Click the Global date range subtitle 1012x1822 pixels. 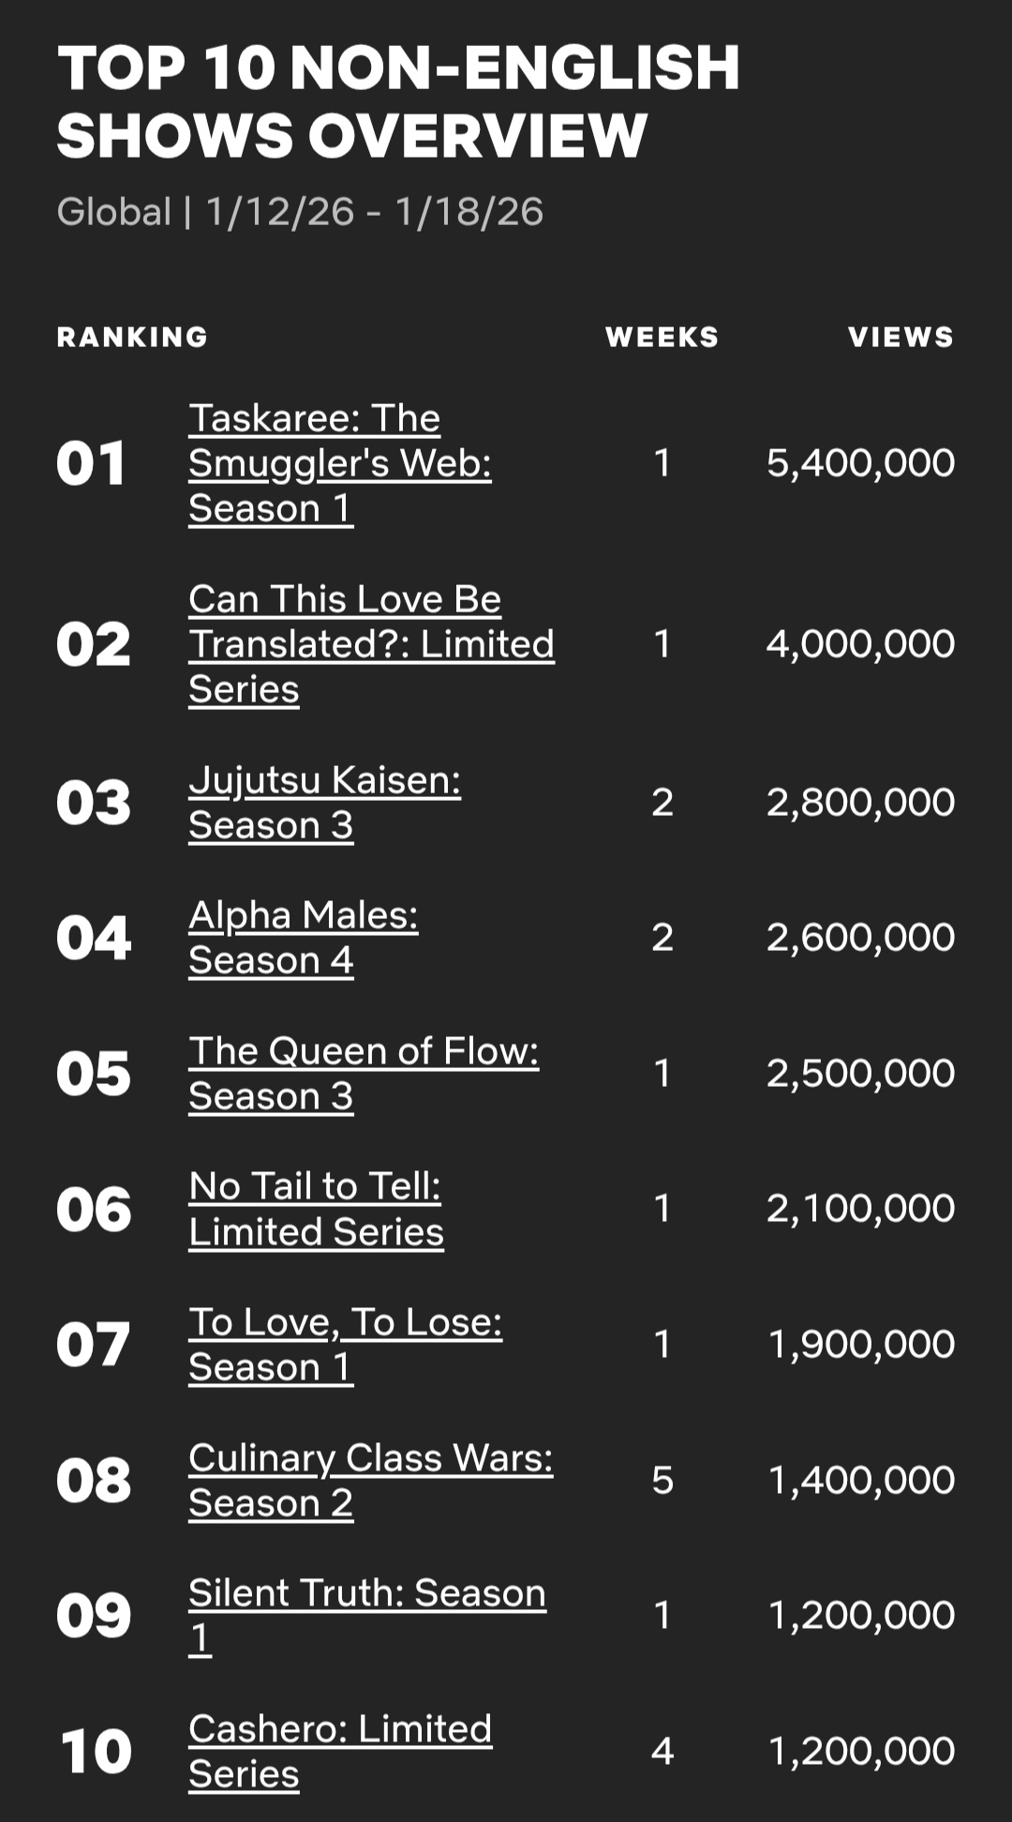tap(300, 212)
